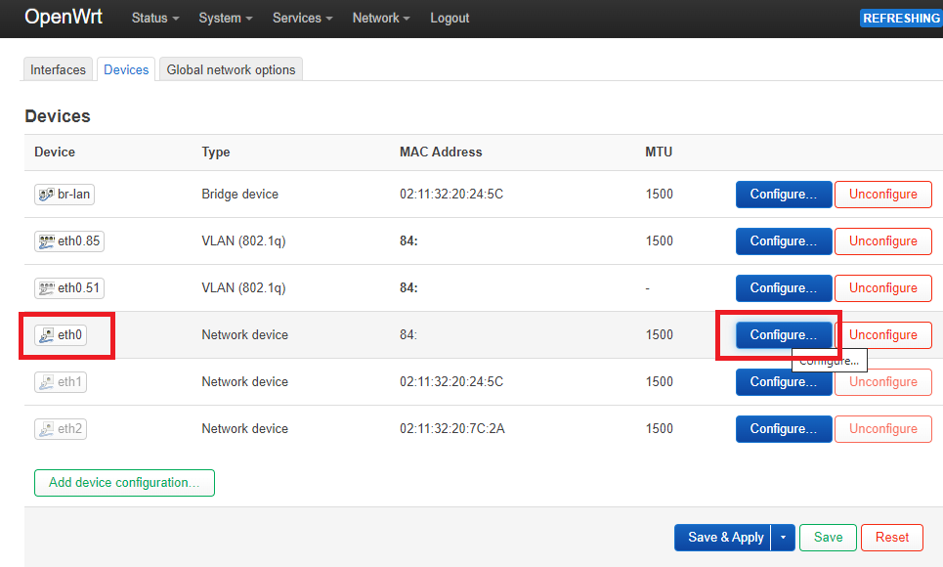Click Logout in the top menu

450,18
